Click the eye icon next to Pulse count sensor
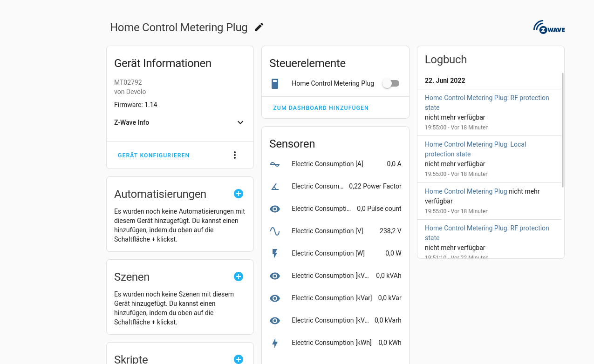This screenshot has width=594, height=364. click(275, 209)
